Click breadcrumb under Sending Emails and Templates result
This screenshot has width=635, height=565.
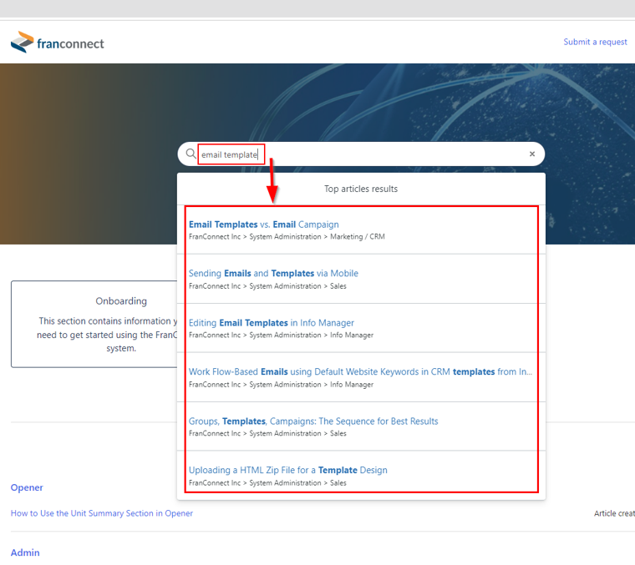pos(267,286)
